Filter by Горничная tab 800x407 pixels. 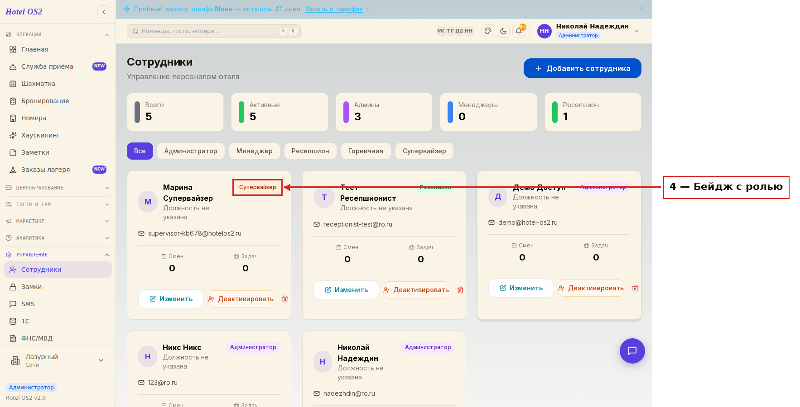(366, 151)
